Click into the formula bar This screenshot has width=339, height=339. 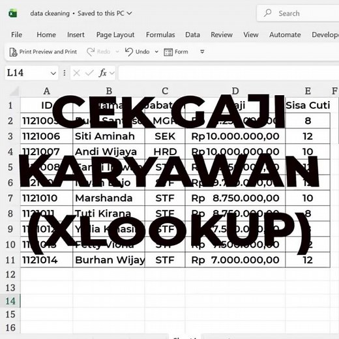[228, 73]
